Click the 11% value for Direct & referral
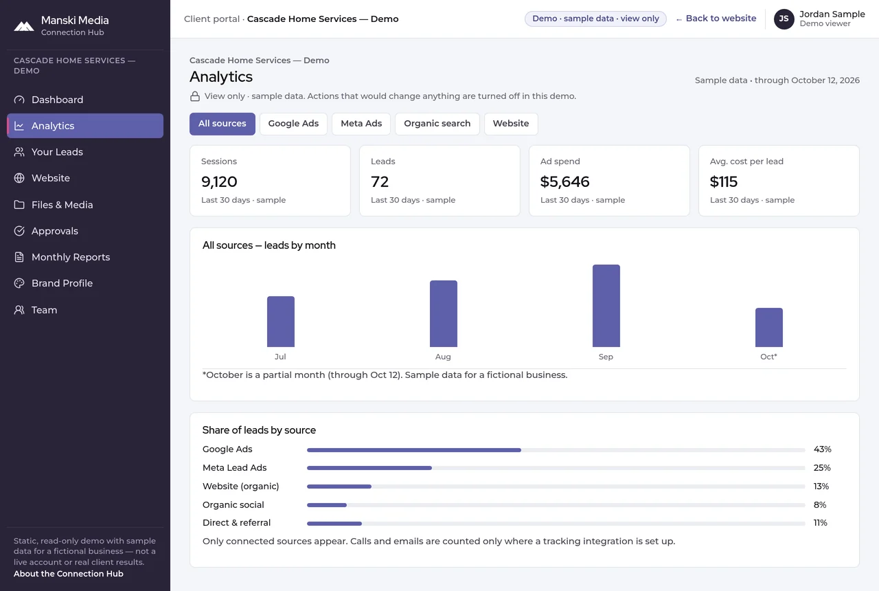This screenshot has height=591, width=879. [x=821, y=523]
